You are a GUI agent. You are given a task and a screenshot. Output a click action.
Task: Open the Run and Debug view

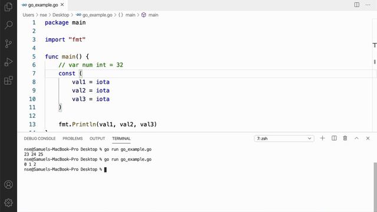(8, 62)
